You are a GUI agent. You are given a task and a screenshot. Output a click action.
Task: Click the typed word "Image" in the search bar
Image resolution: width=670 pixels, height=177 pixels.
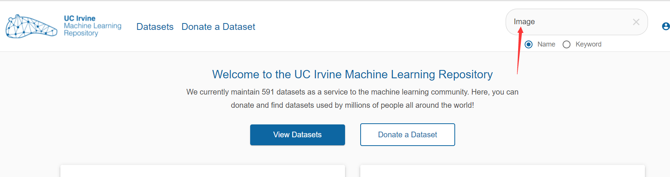[x=524, y=22]
